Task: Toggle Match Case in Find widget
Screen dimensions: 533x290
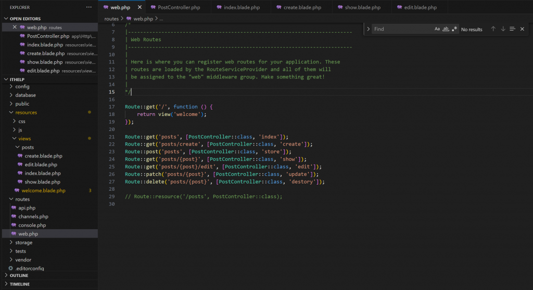Action: pyautogui.click(x=437, y=29)
